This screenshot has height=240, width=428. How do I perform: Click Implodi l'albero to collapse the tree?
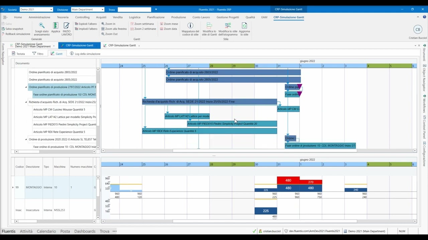(86, 29)
